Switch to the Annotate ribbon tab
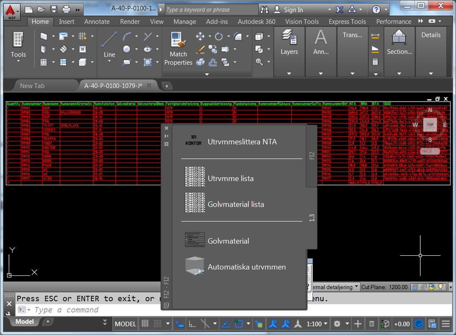This screenshot has width=456, height=335. (97, 21)
